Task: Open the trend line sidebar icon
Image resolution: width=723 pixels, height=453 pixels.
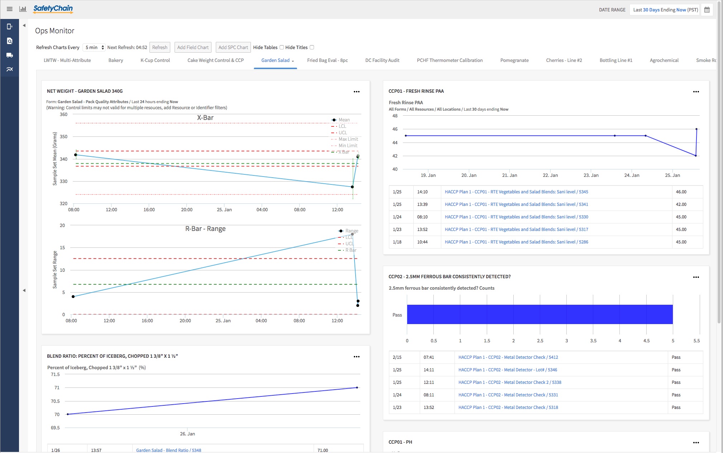Action: click(x=10, y=69)
